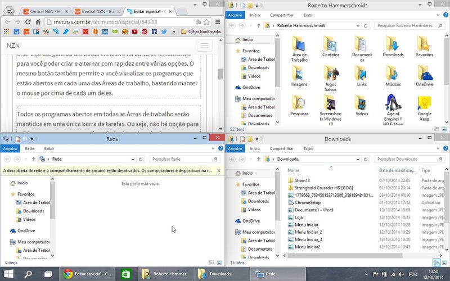This screenshot has width=450, height=281.
Task: Open Pesquisas folder icon
Action: (x=299, y=106)
